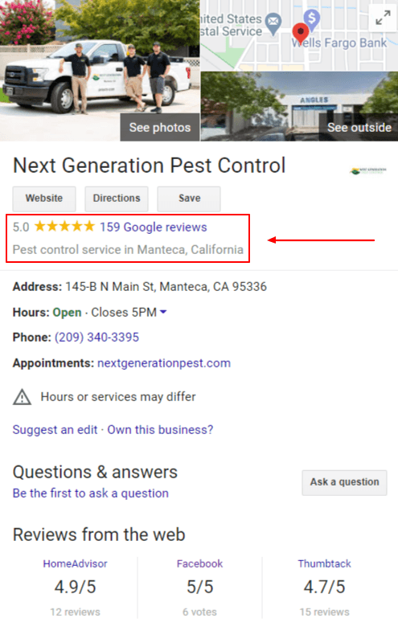Open 159 Google reviews link
Screen dimensions: 398x631
pyautogui.click(x=153, y=227)
